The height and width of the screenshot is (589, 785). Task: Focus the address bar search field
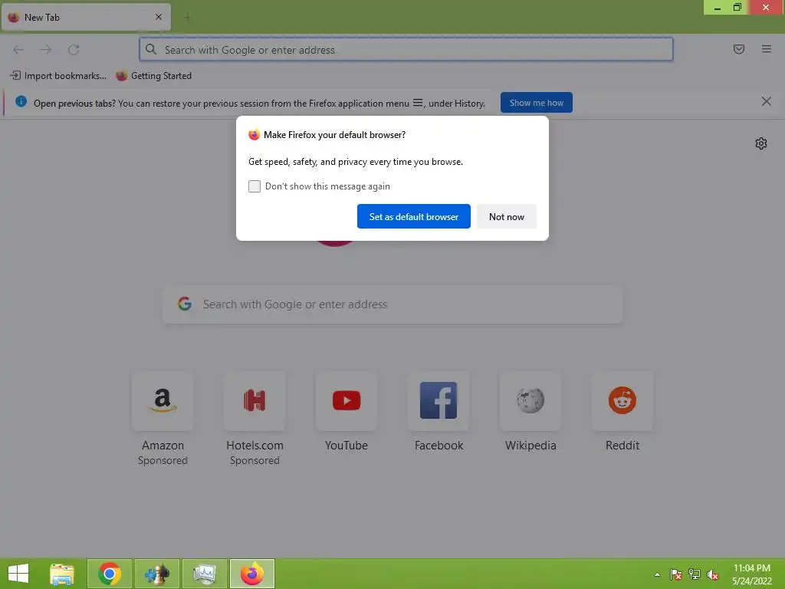pyautogui.click(x=406, y=50)
